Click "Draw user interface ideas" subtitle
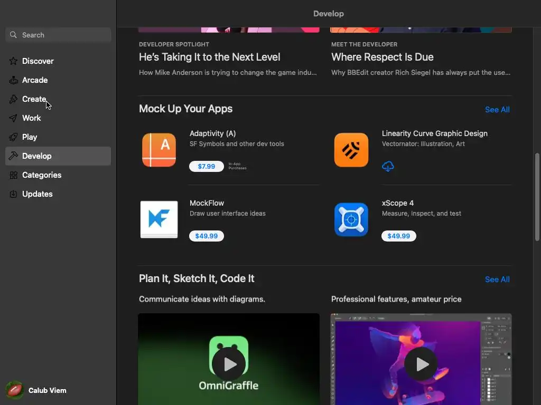 [x=227, y=214]
